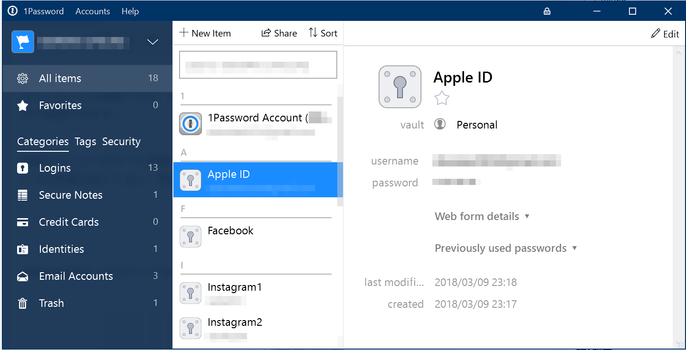686x350 pixels.
Task: Click the Personal vault name
Action: (477, 125)
